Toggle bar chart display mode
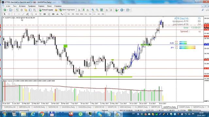Screen dimensions: 209x117 point(79,10)
